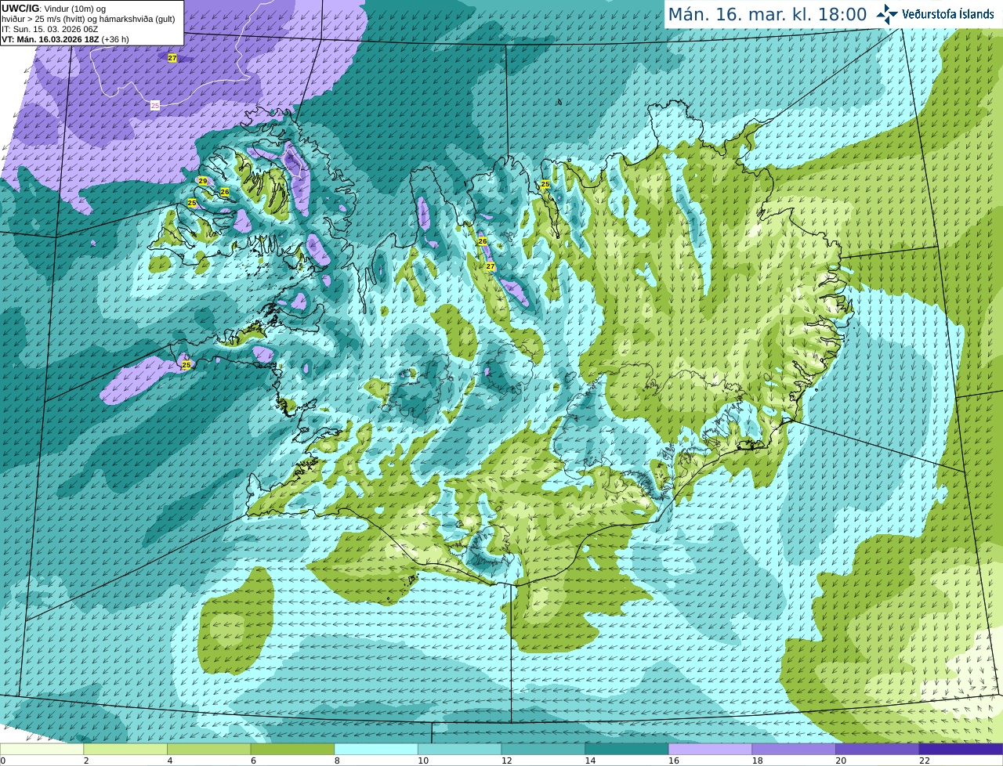1003x766 pixels.
Task: Click the number 10 on the color scale
Action: click(x=423, y=761)
